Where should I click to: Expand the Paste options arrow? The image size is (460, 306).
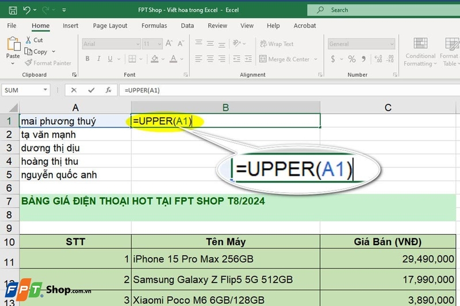coord(13,63)
